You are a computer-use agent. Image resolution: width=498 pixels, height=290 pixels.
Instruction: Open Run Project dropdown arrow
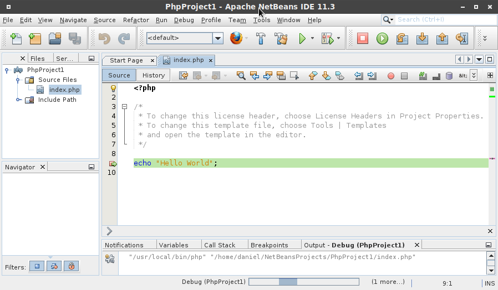[312, 38]
